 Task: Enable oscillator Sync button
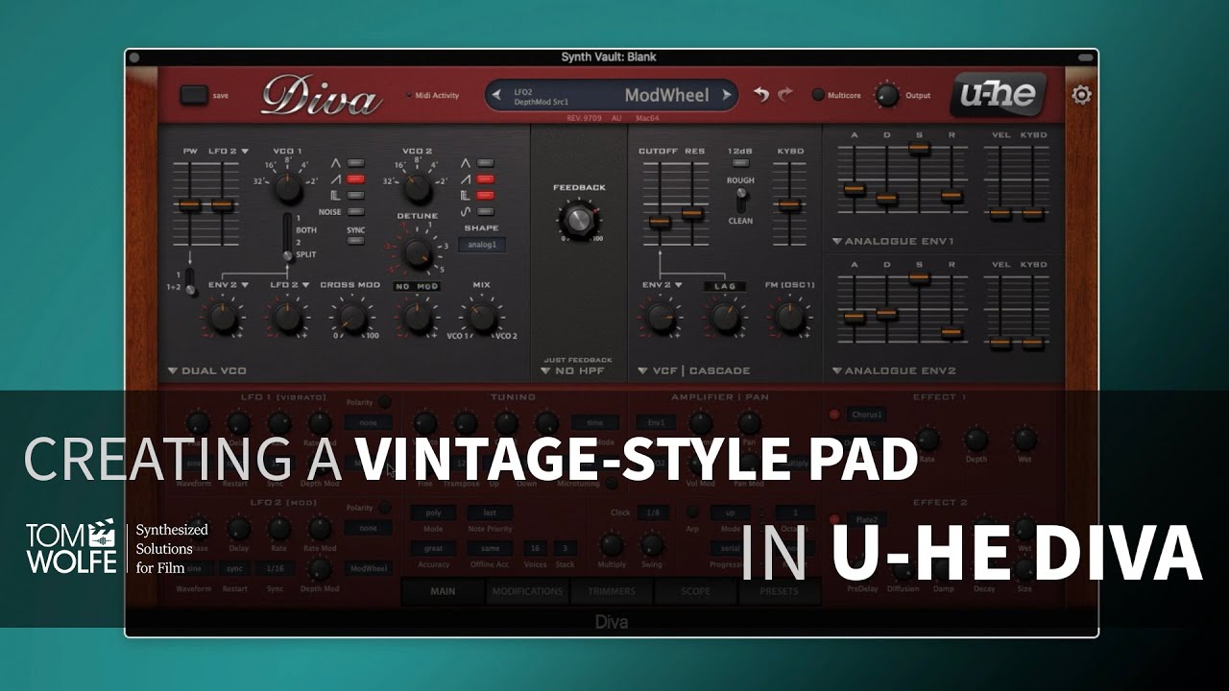356,241
